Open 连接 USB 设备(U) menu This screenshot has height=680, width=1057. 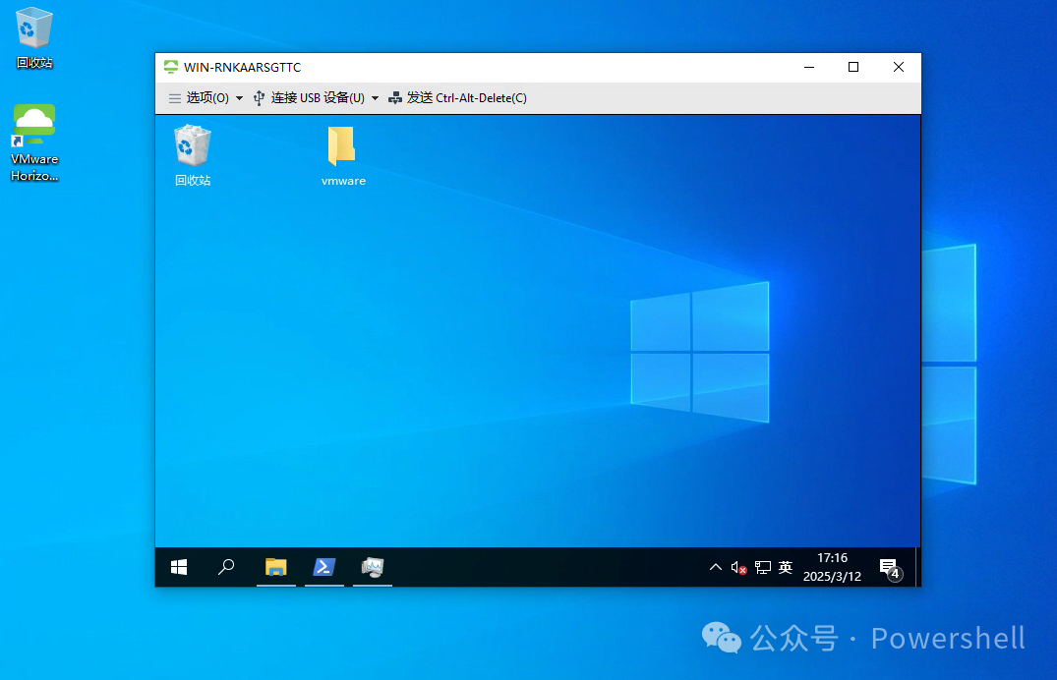coord(317,98)
